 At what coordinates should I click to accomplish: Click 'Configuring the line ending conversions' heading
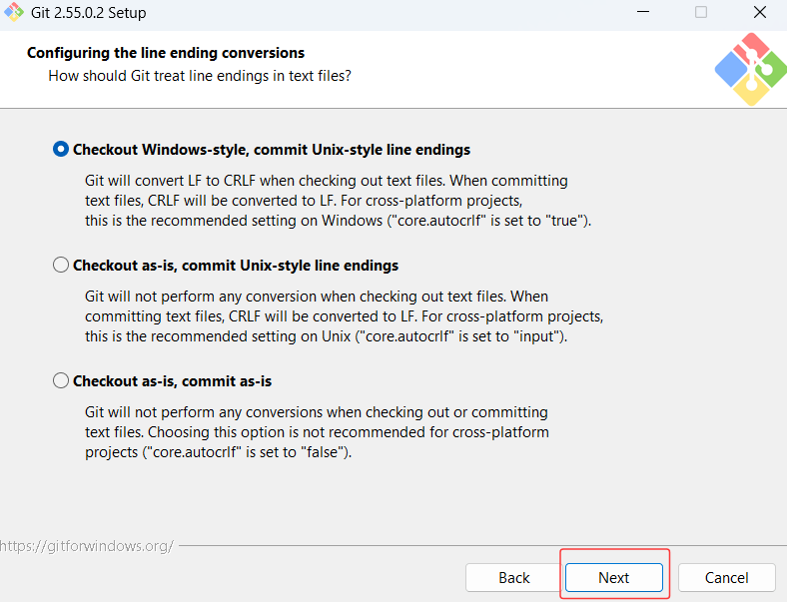click(x=166, y=53)
